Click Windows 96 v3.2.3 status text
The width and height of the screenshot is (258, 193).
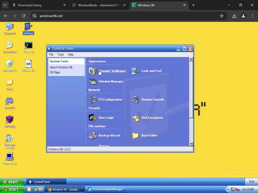tap(59, 149)
